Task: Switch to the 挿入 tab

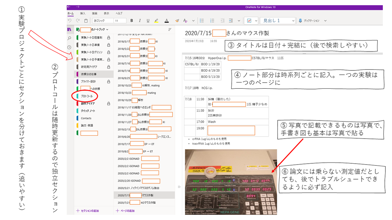Action: click(83, 13)
